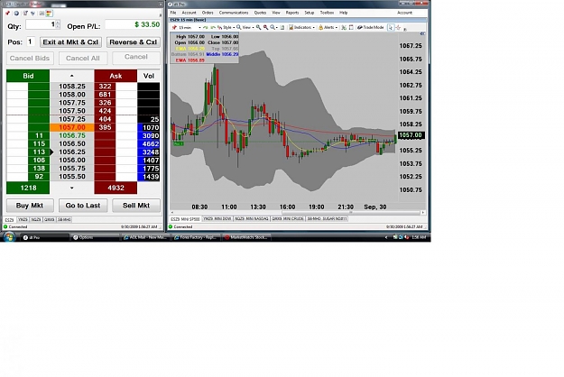Click the 1058.25 price row
The height and width of the screenshot is (377, 564).
click(72, 87)
